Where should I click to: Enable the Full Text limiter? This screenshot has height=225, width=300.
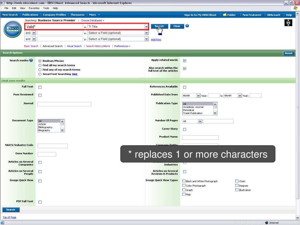tap(40, 87)
